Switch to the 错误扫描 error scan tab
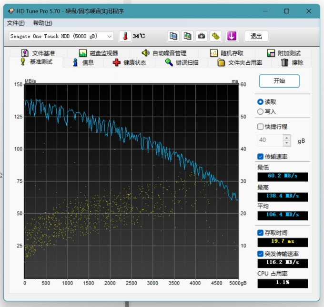This screenshot has width=324, height=307. click(182, 62)
